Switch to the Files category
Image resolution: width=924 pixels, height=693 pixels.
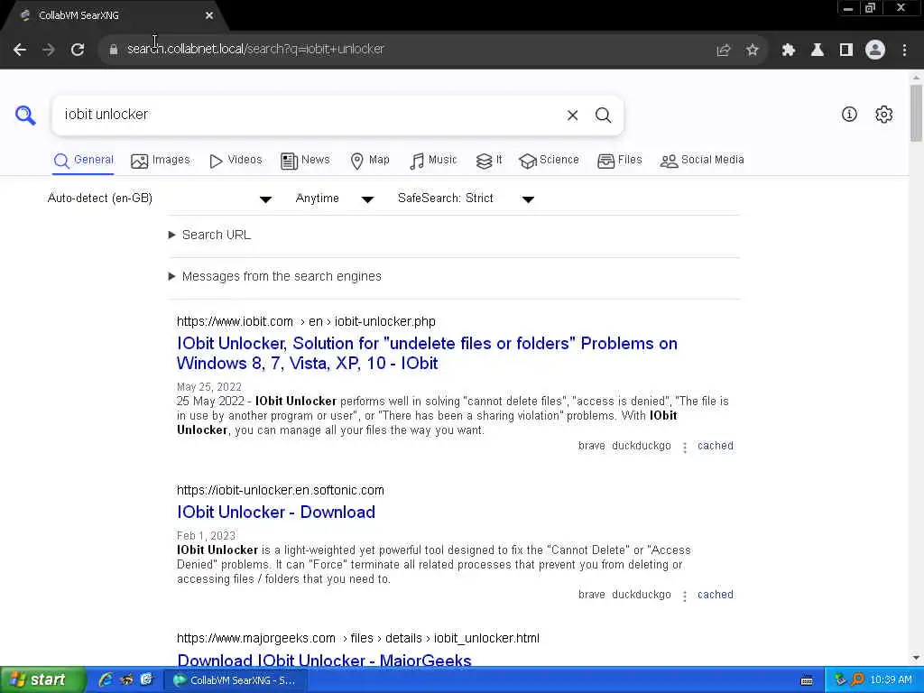click(x=619, y=161)
